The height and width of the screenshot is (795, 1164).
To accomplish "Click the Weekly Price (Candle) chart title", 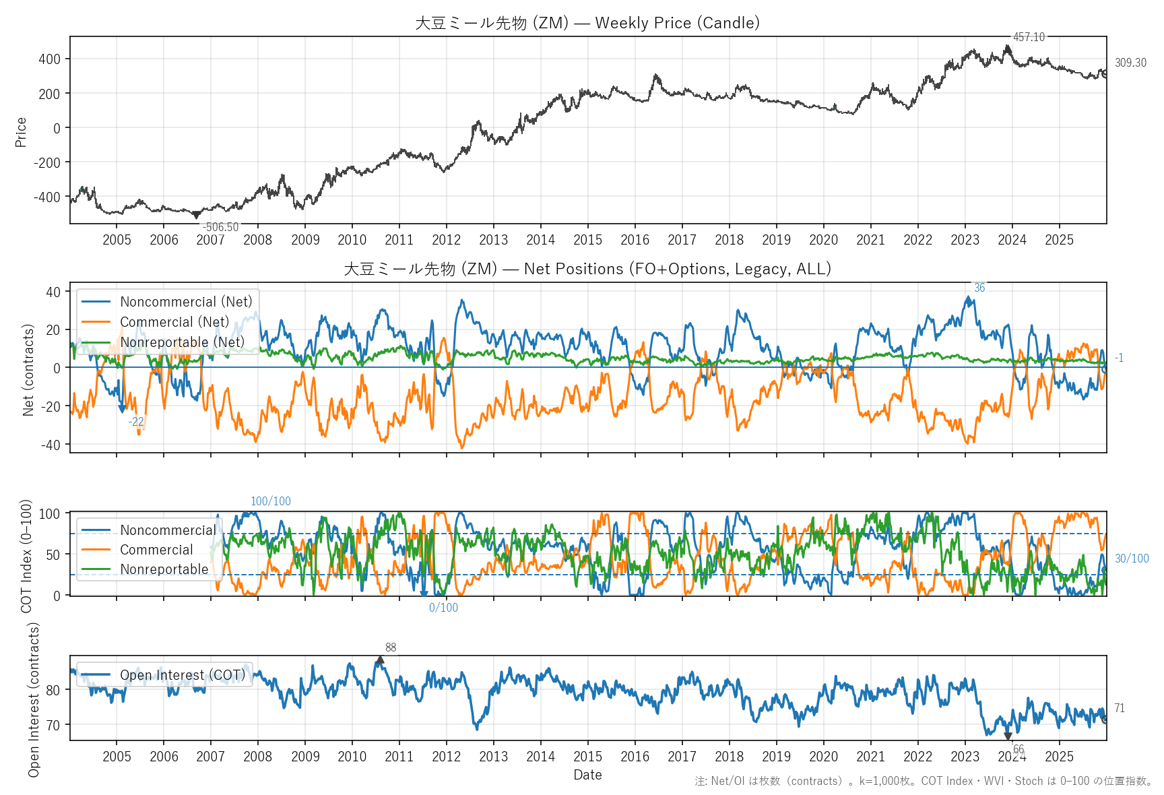I will pos(587,23).
